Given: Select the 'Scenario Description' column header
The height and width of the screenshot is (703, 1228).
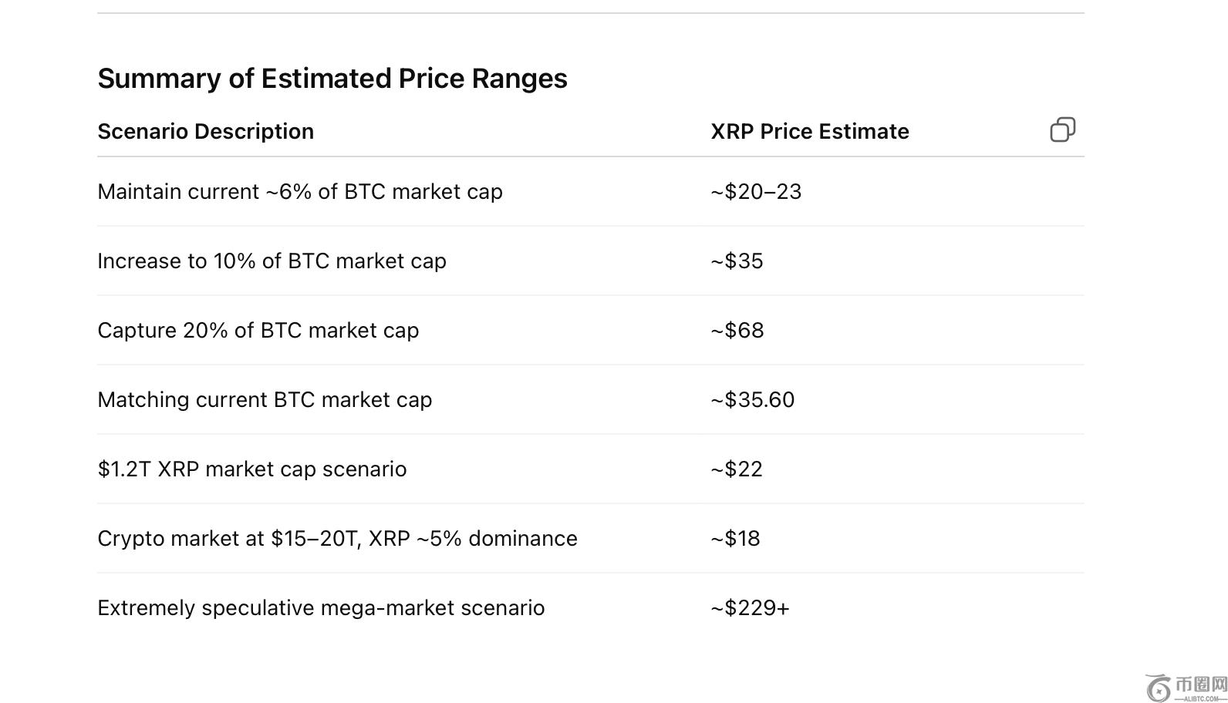Looking at the screenshot, I should [x=205, y=132].
